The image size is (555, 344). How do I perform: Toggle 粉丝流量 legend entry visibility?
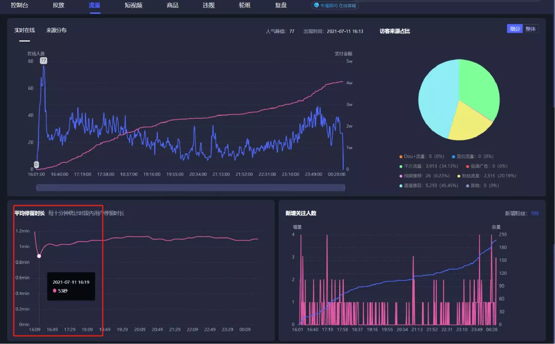pos(487,176)
